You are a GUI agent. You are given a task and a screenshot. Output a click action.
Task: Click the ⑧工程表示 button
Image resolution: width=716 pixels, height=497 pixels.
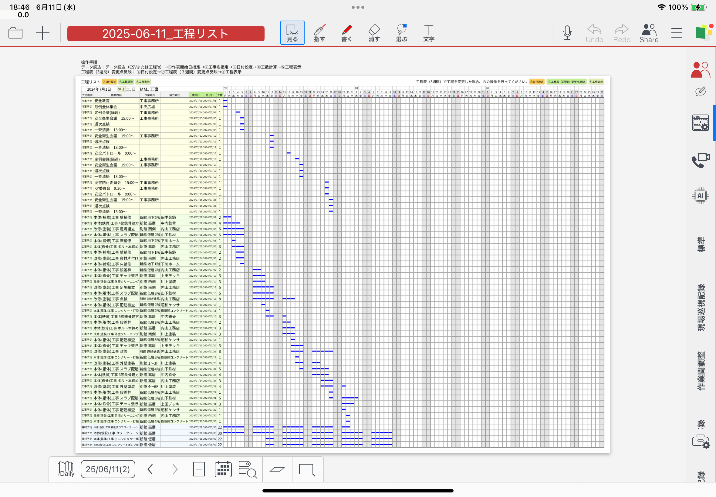pos(596,82)
